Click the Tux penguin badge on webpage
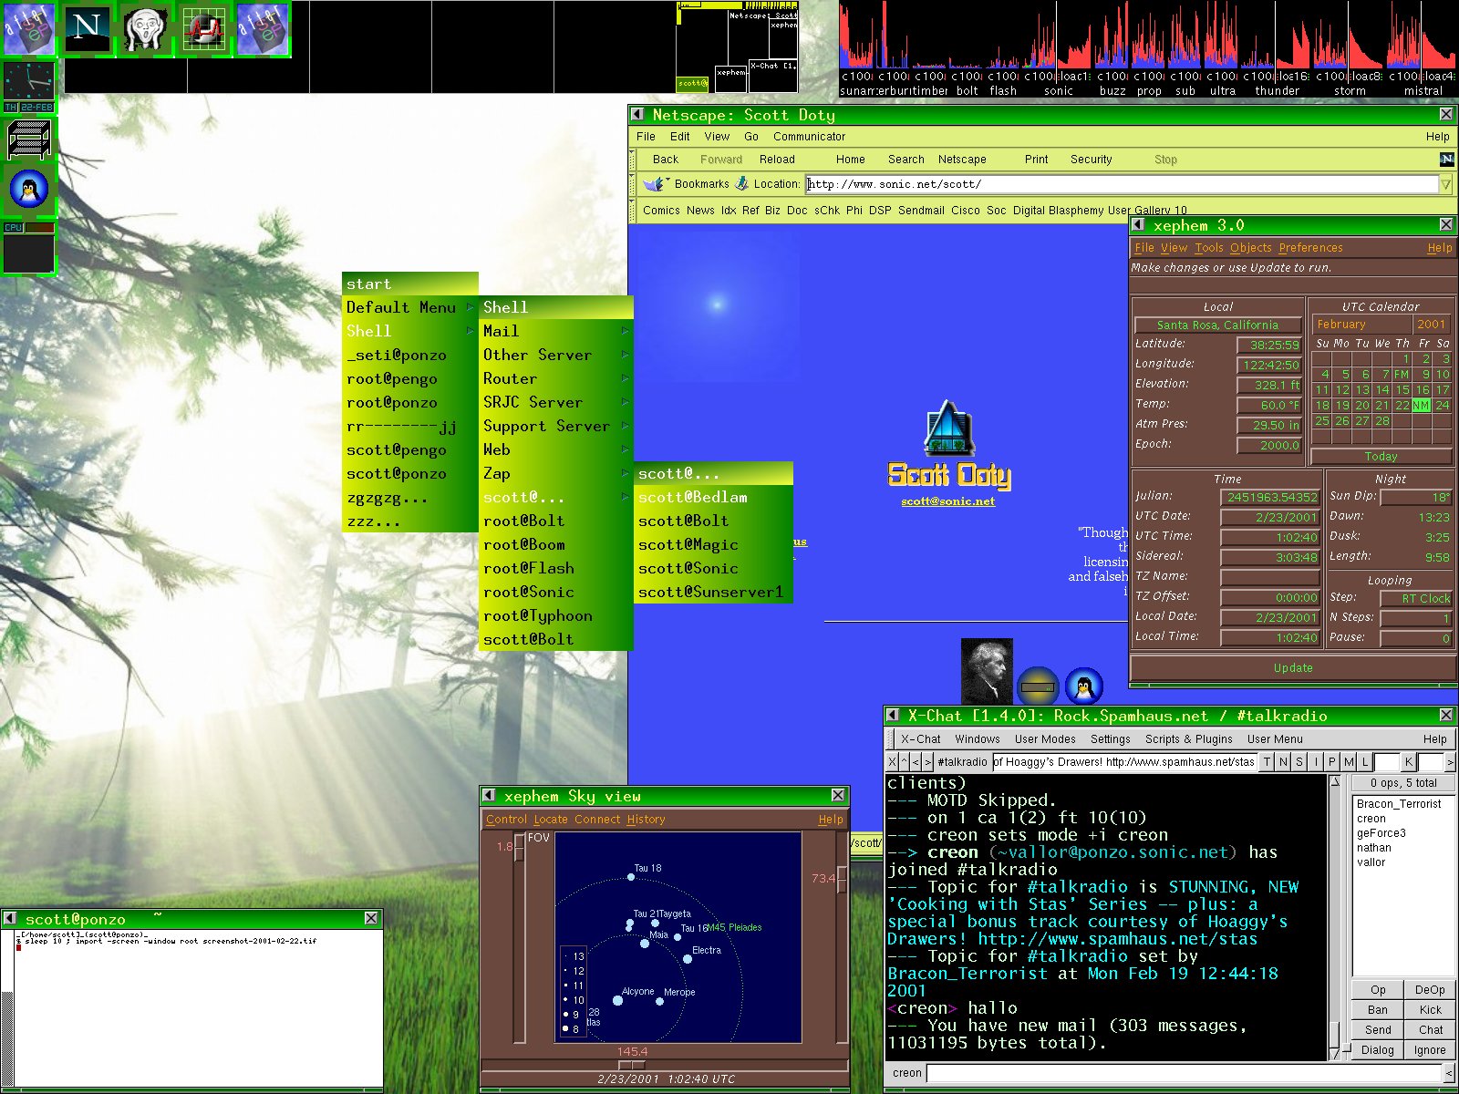Screen dimensions: 1459x1094 (1083, 686)
